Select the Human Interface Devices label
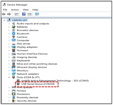Screen dimensions: 113x105 [32, 54]
